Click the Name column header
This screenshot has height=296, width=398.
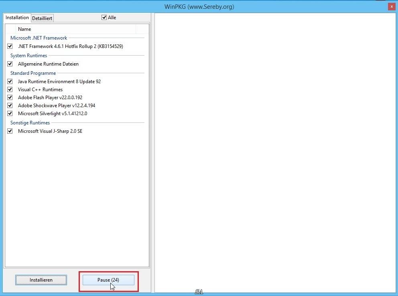[76, 29]
